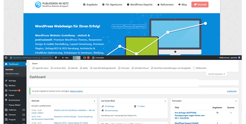Viewport: 246px width, 124px height.
Task: Open the DSGVO und Ihre WordPress-Installation post
Action: (75, 110)
